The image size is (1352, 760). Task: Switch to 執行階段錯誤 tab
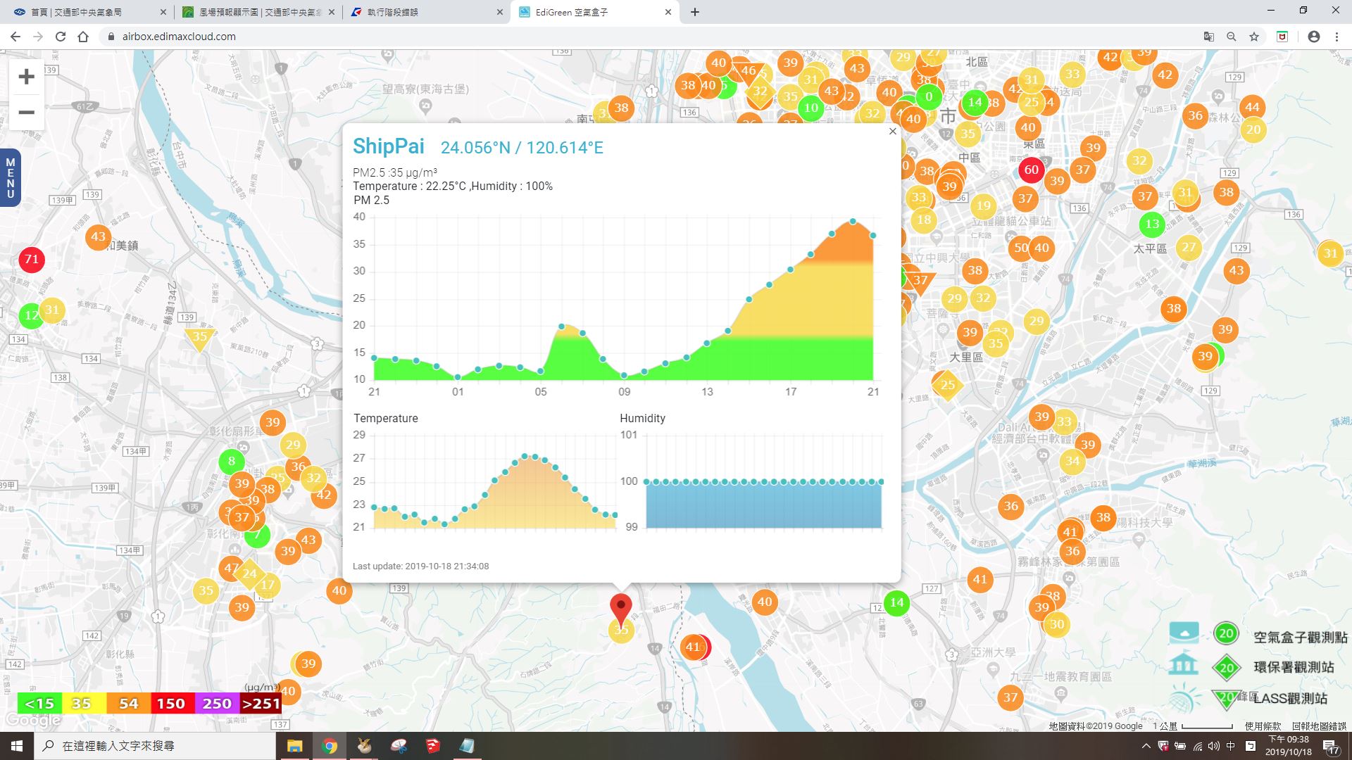(x=426, y=12)
